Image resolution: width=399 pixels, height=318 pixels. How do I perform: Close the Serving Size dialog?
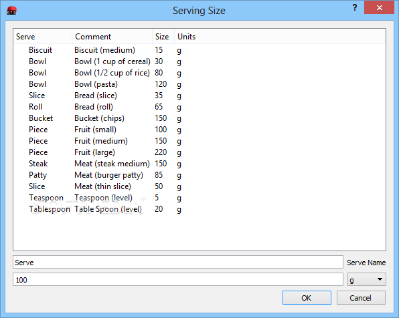point(379,7)
